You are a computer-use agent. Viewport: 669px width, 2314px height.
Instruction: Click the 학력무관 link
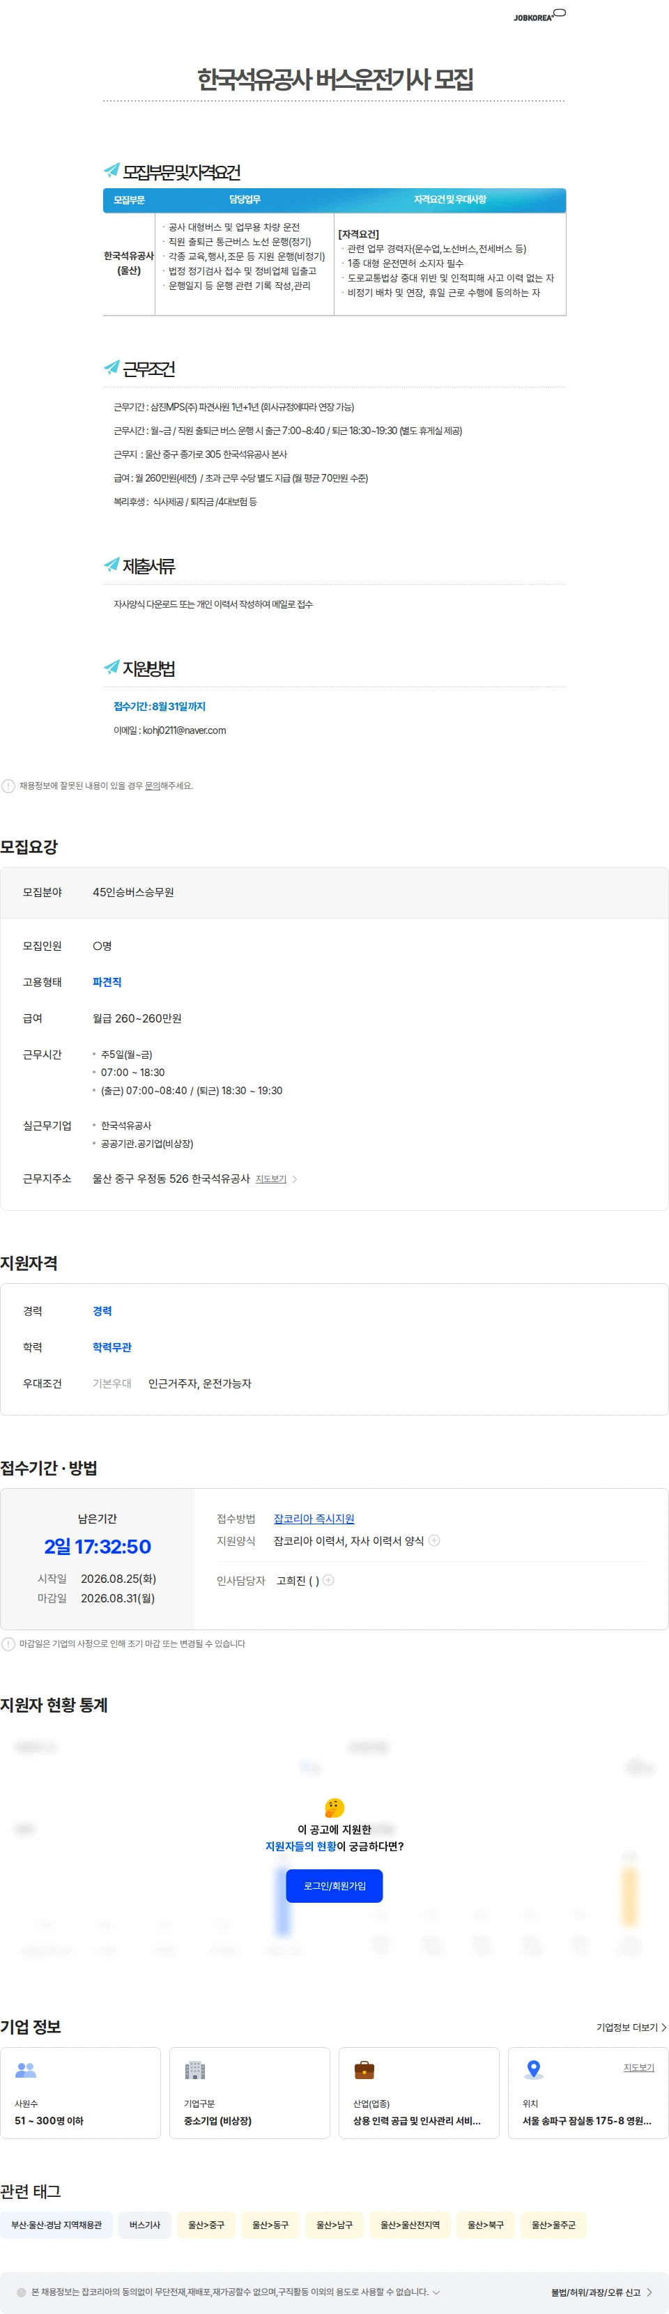[x=111, y=1347]
